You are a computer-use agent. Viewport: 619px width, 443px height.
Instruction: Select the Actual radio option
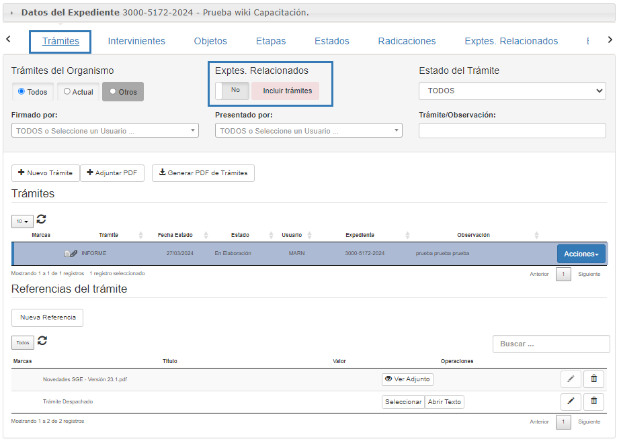pos(67,92)
